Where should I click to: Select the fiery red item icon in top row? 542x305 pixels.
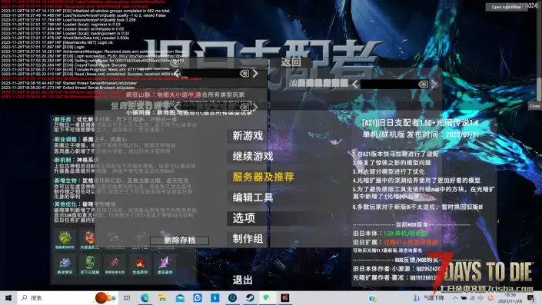pyautogui.click(x=89, y=237)
